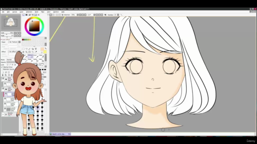Image resolution: width=257 pixels, height=144 pixels.
Task: Open the Canvas menu
Action: click(x=14, y=12)
